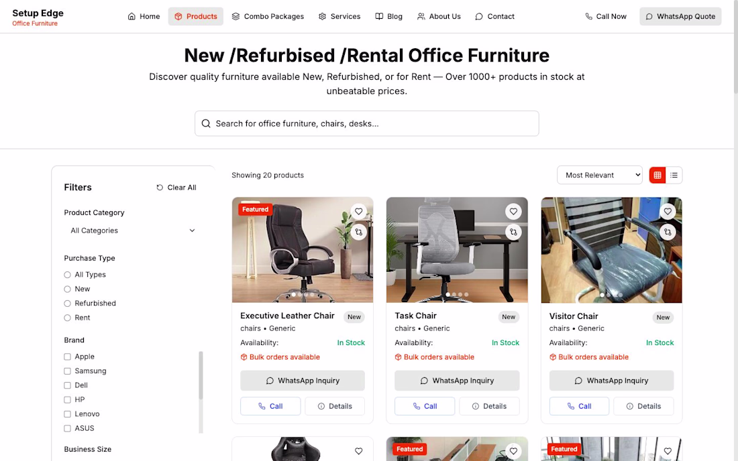Choose the Rent purchase type option

click(x=67, y=318)
